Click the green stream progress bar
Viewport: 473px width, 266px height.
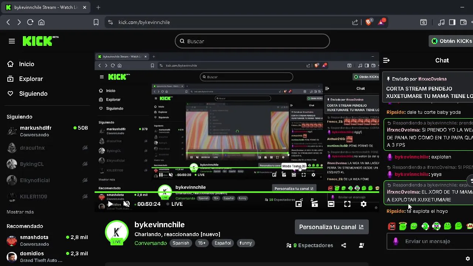tap(236, 192)
